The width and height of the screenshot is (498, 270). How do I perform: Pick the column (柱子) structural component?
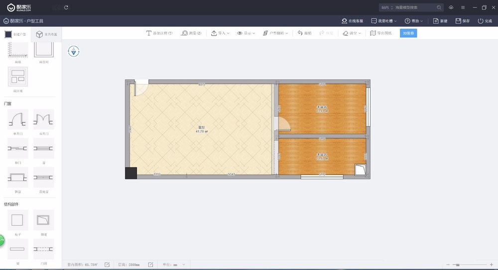coord(18,220)
